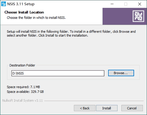Close the NSIS Setup window
Image resolution: width=147 pixels, height=115 pixels.
tap(140, 4)
